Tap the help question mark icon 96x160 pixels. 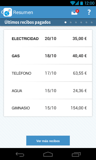coord(89,12)
